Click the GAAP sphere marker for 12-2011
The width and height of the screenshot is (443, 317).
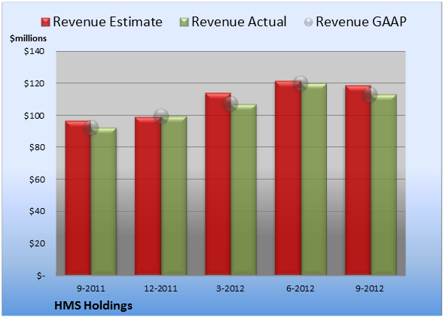[x=161, y=116]
